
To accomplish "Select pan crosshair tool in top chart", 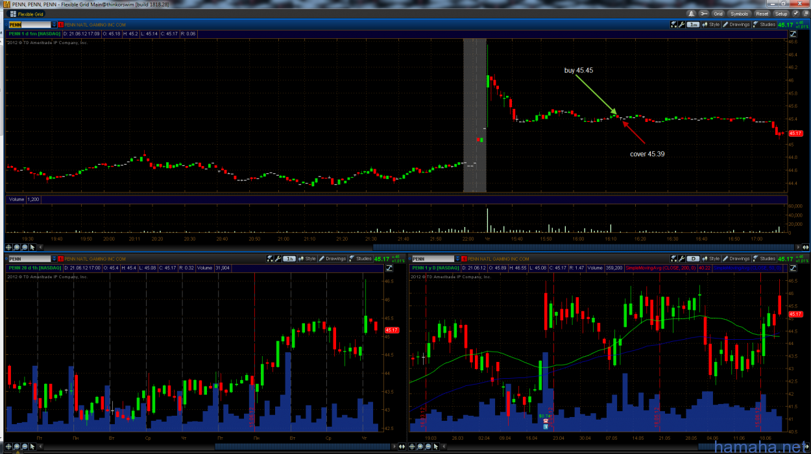I will coord(8,247).
